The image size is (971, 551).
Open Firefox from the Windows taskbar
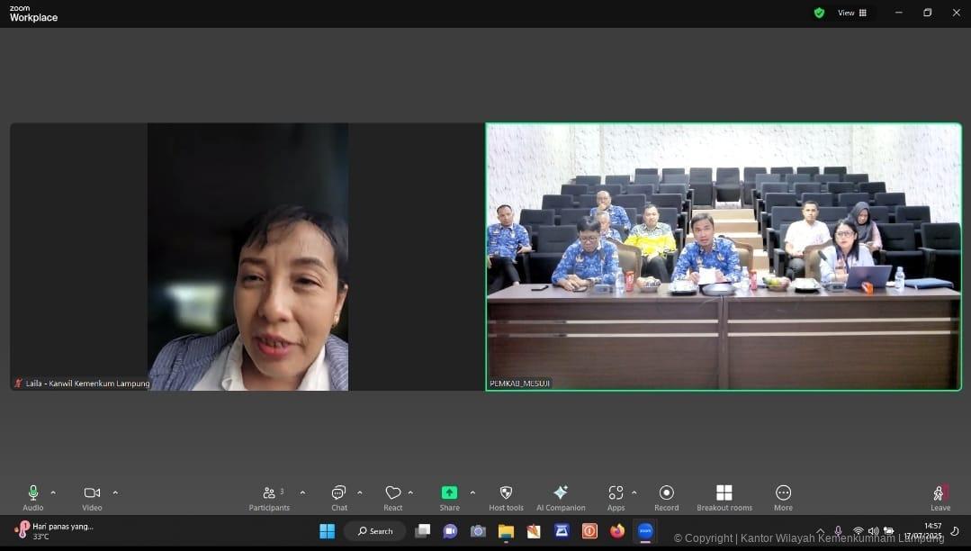616,531
